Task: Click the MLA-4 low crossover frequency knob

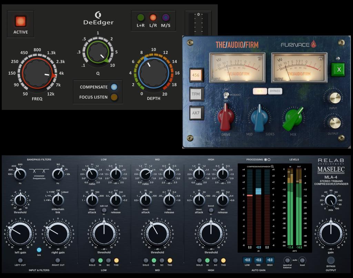Action: pyautogui.click(x=20, y=174)
